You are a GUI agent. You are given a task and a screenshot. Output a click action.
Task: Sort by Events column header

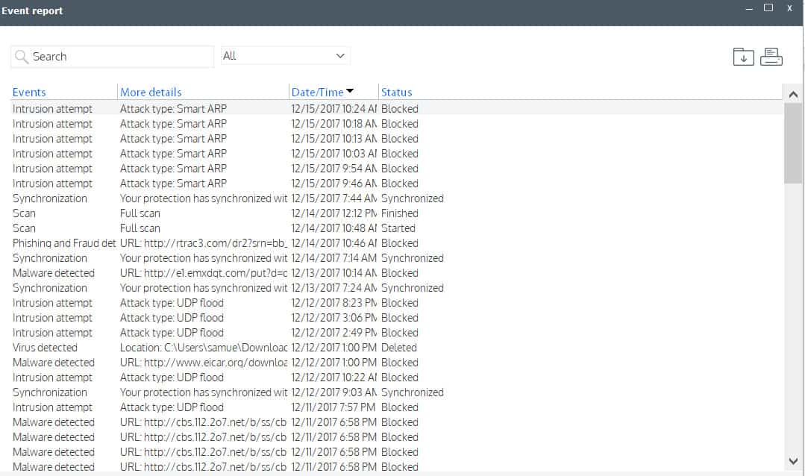coord(29,93)
